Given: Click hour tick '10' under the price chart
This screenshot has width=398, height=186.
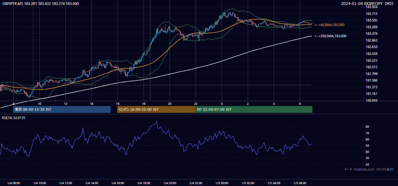Looking at the screenshot, I should click(x=40, y=104).
